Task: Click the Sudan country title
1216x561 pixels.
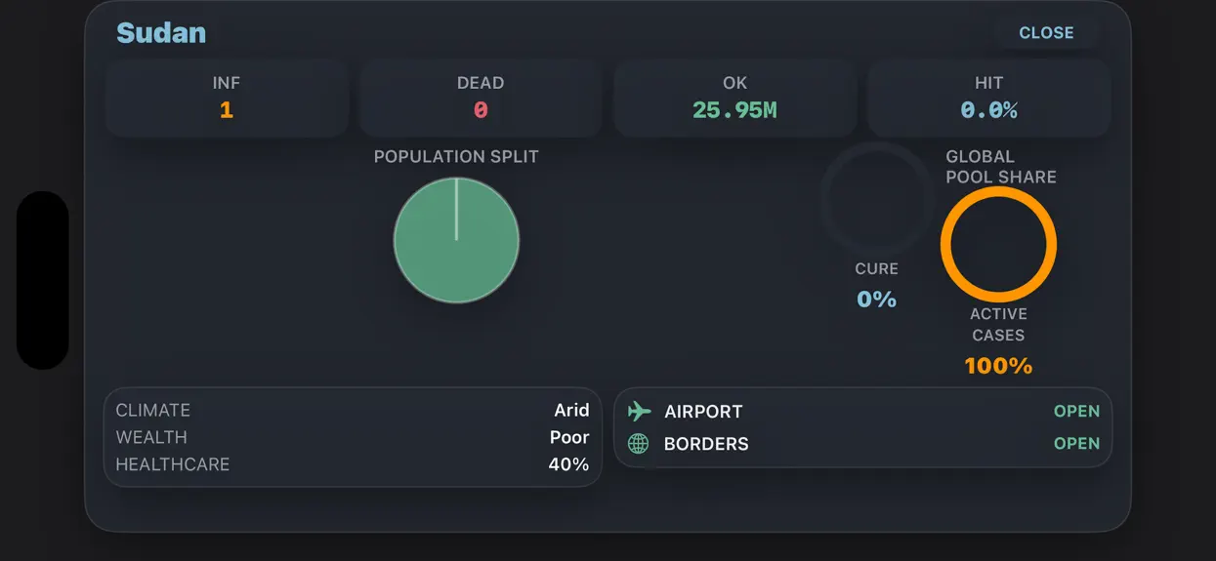Action: [161, 32]
